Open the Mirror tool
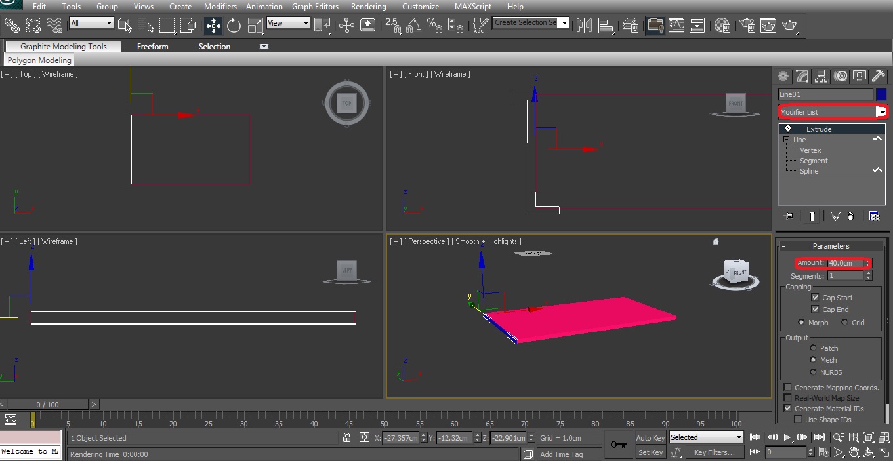 583,26
